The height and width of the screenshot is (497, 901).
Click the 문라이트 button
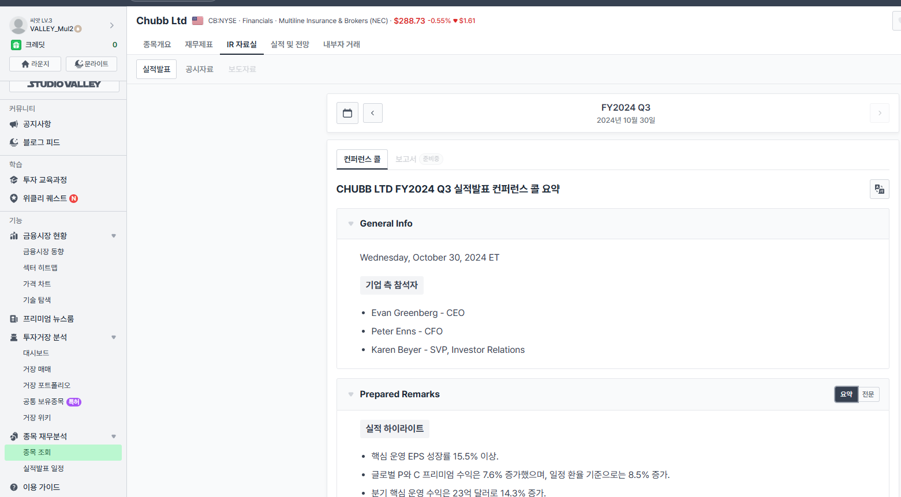tap(91, 64)
